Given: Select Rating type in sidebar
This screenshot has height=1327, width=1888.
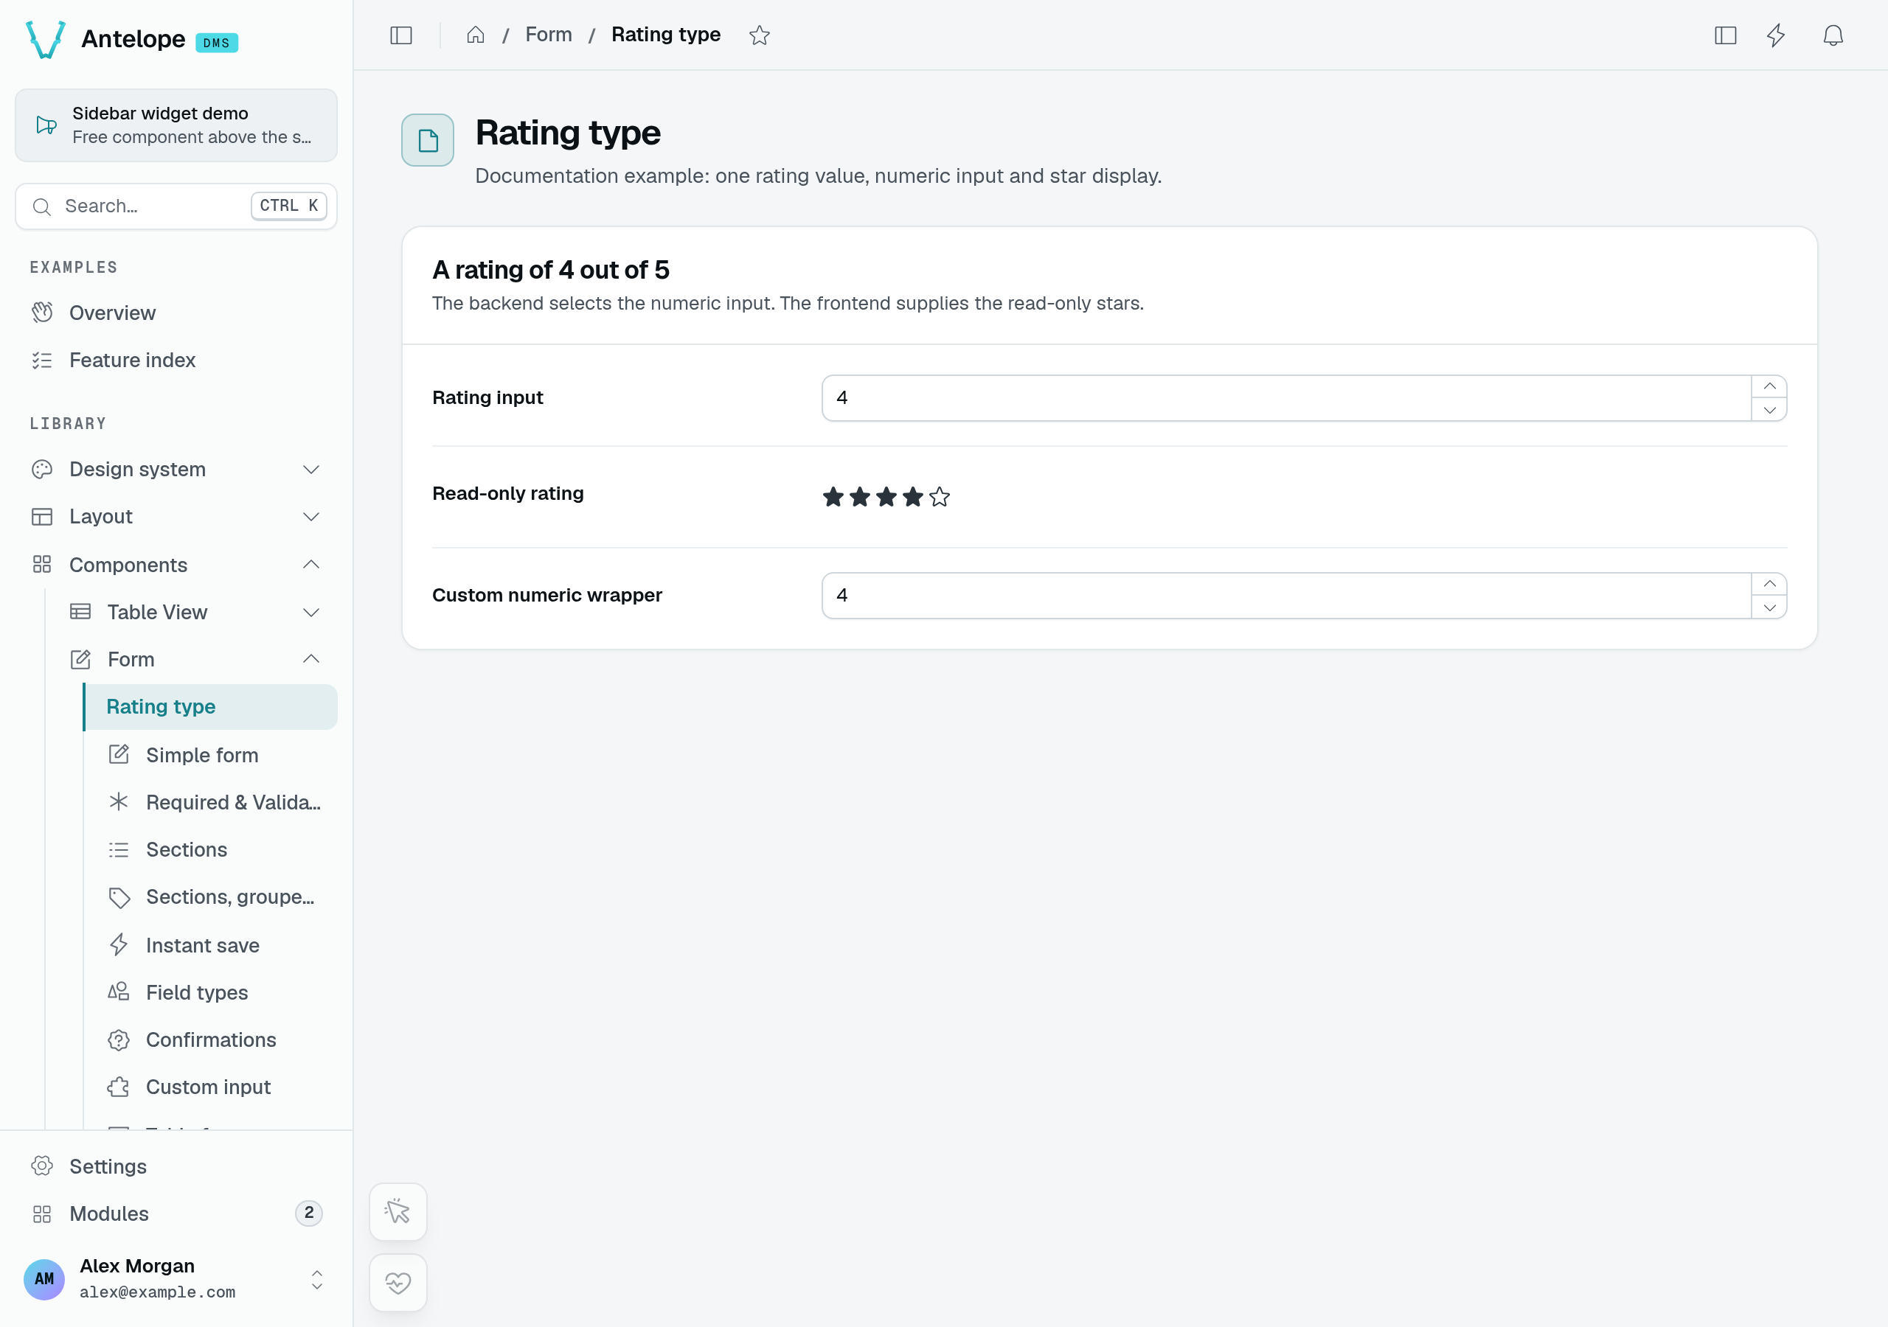Looking at the screenshot, I should tap(210, 707).
